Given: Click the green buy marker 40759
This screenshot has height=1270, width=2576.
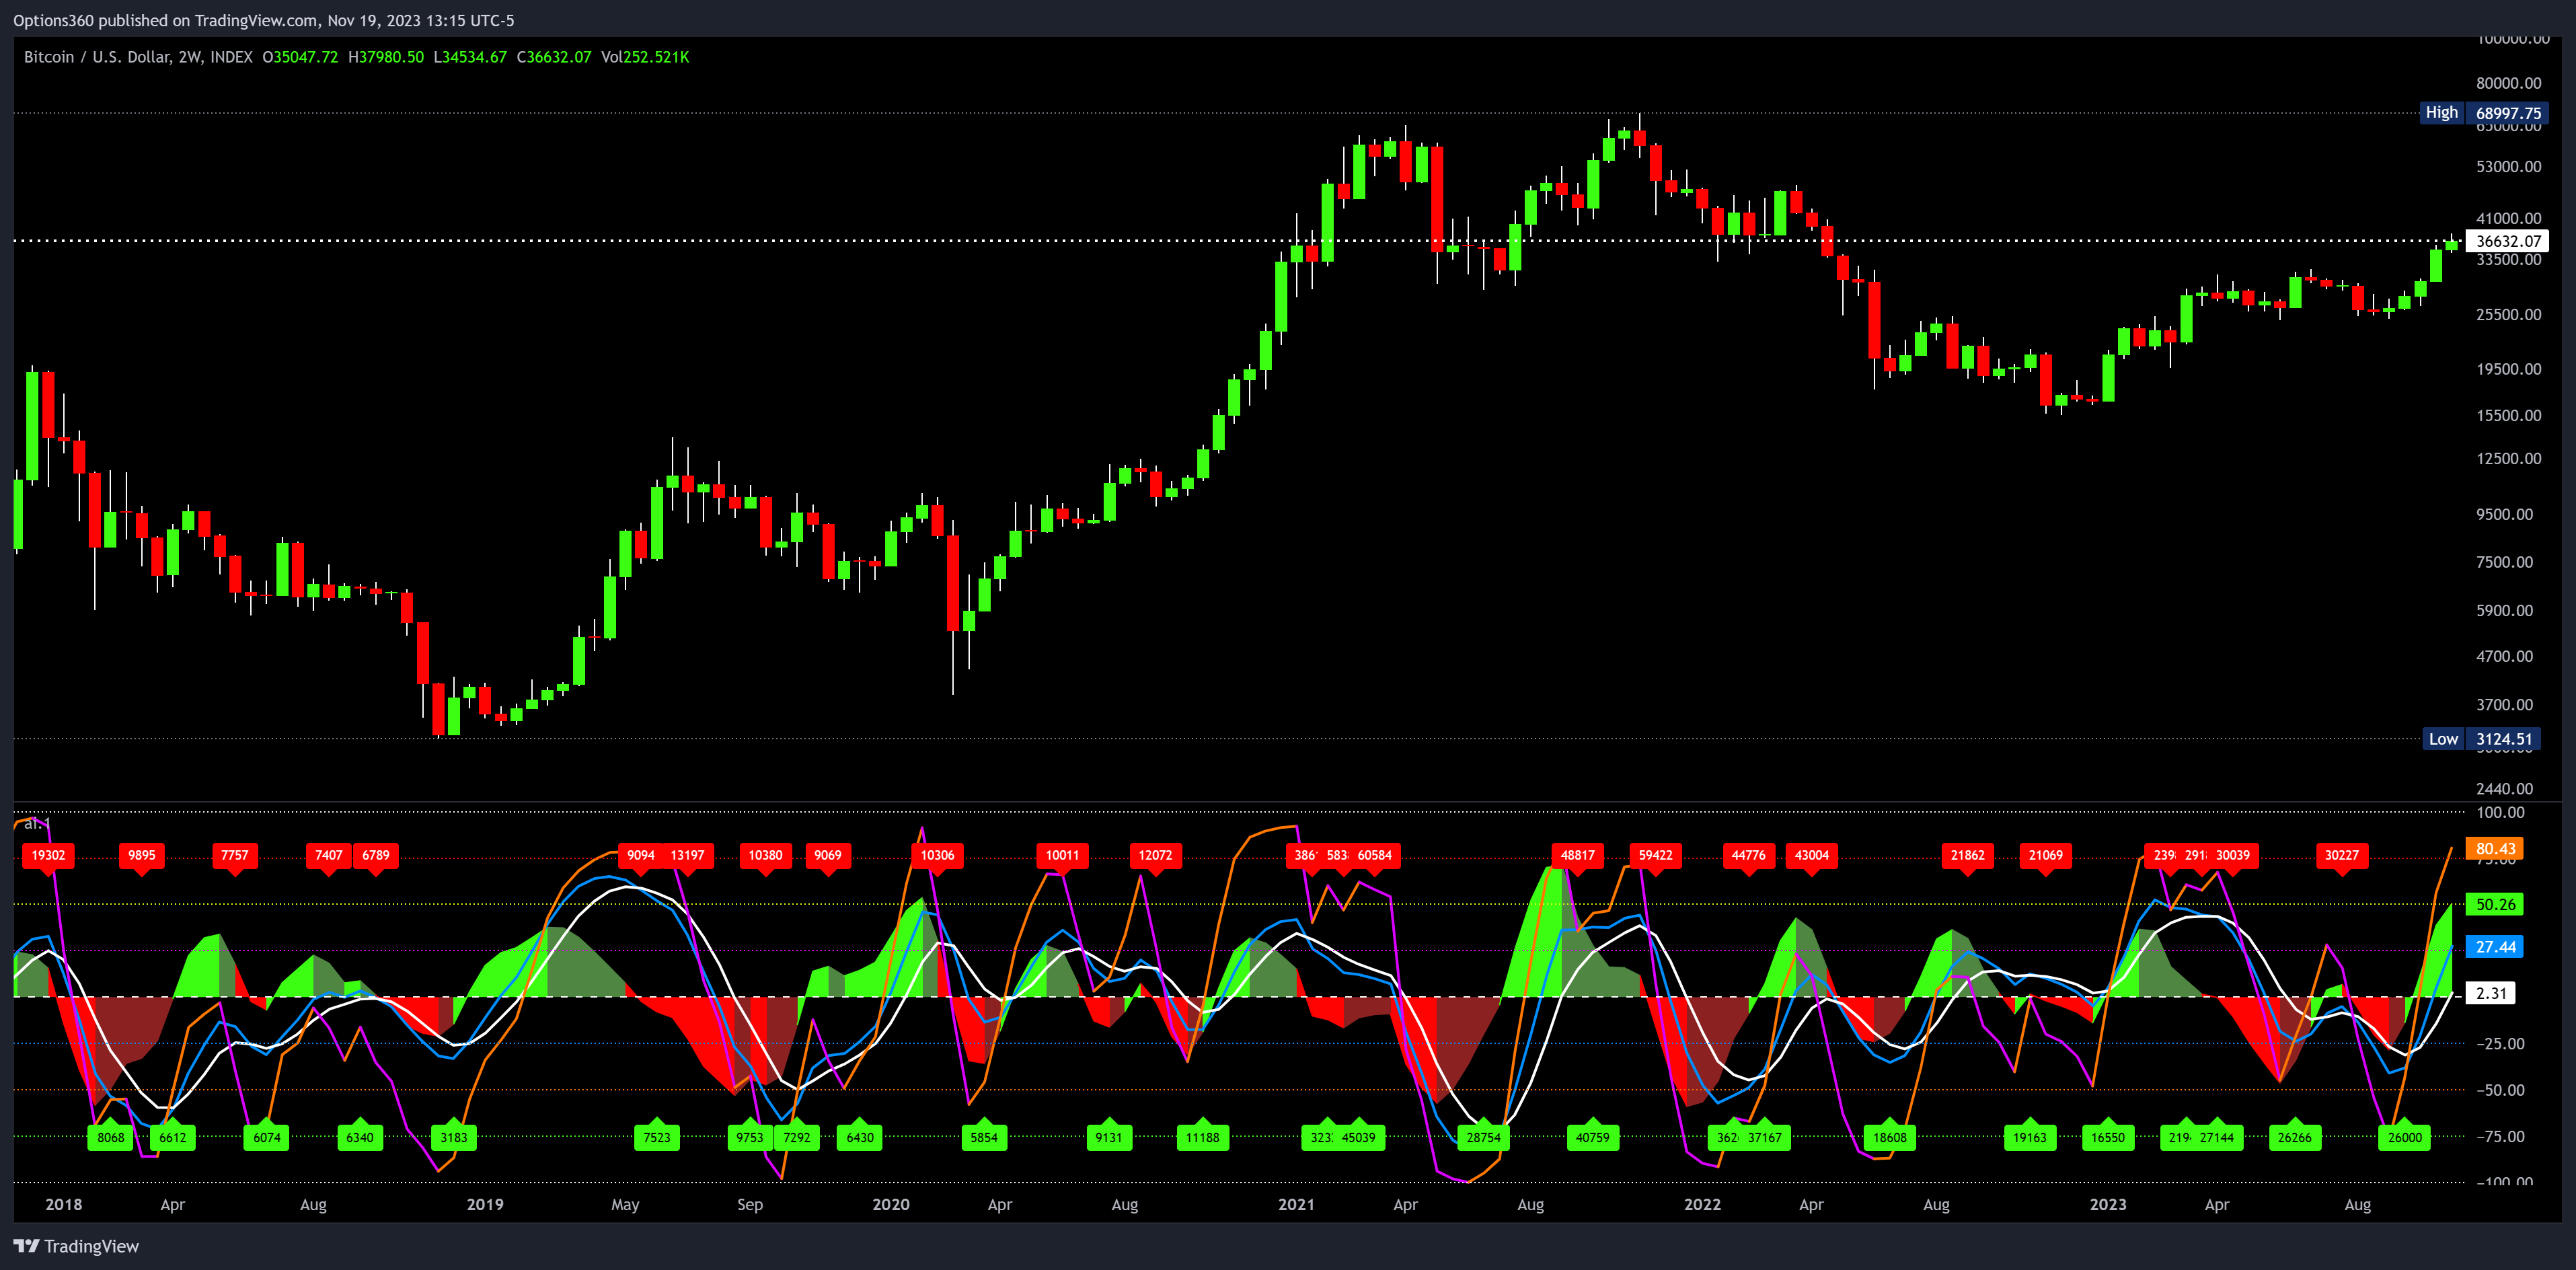Looking at the screenshot, I should (x=1593, y=1137).
